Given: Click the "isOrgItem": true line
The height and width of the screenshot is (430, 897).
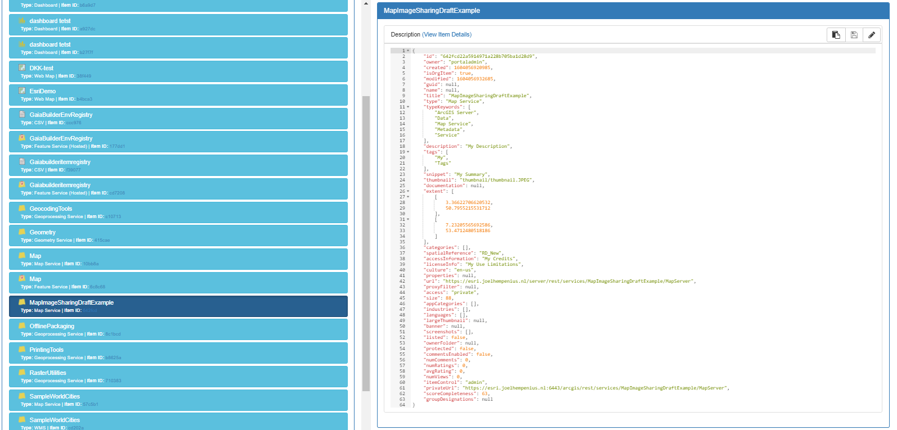Looking at the screenshot, I should (448, 73).
